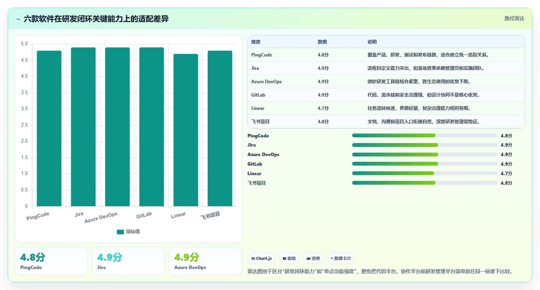The height and width of the screenshot is (290, 540).
Task: Click the footer note starting with 雷达图用于区分
Action: tap(380, 271)
